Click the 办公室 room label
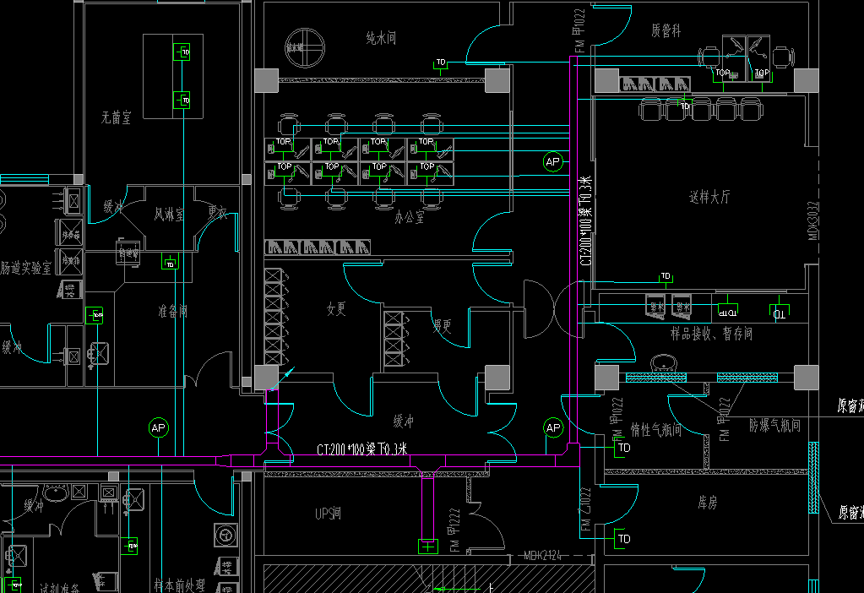 [410, 217]
